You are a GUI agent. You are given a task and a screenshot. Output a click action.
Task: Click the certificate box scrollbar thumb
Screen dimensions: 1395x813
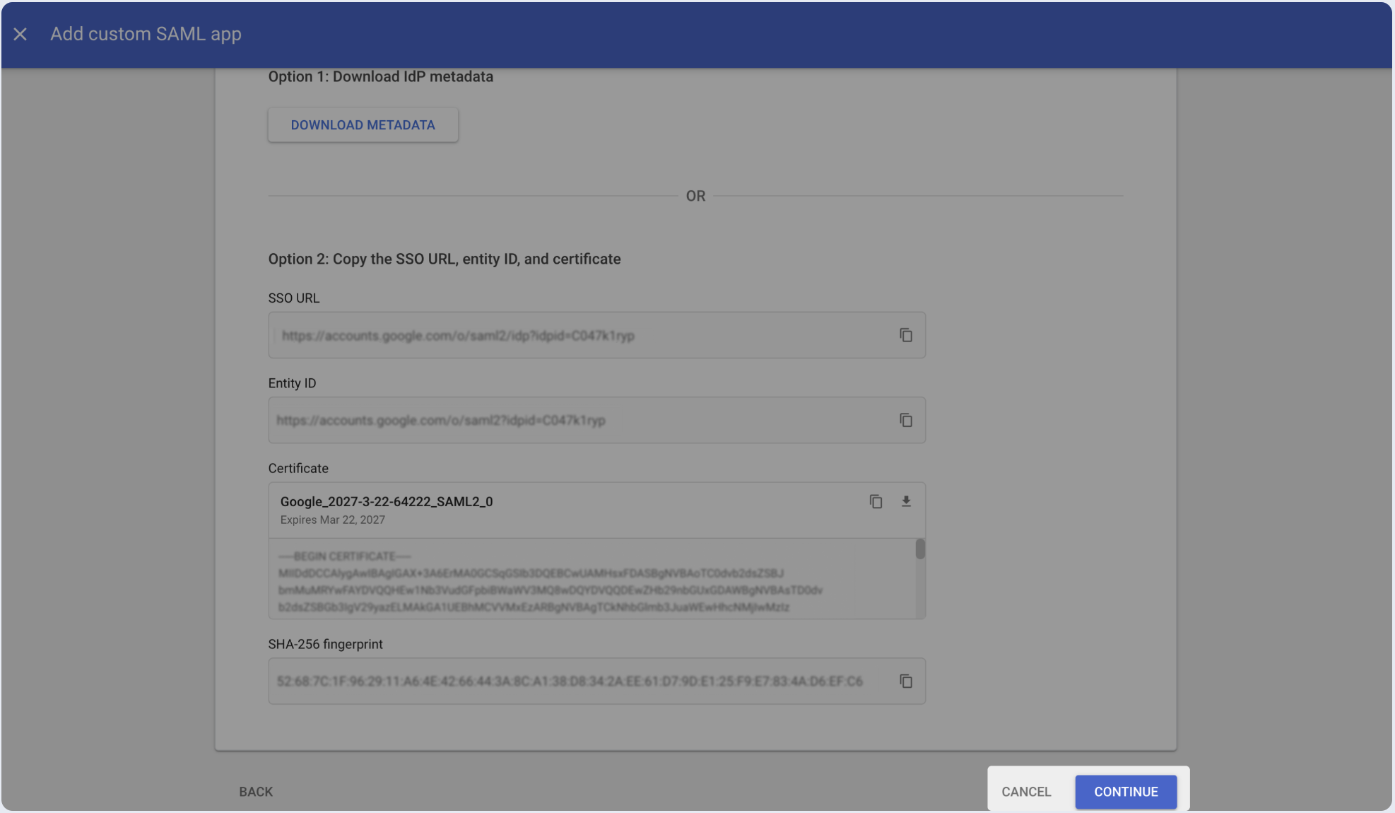[919, 549]
